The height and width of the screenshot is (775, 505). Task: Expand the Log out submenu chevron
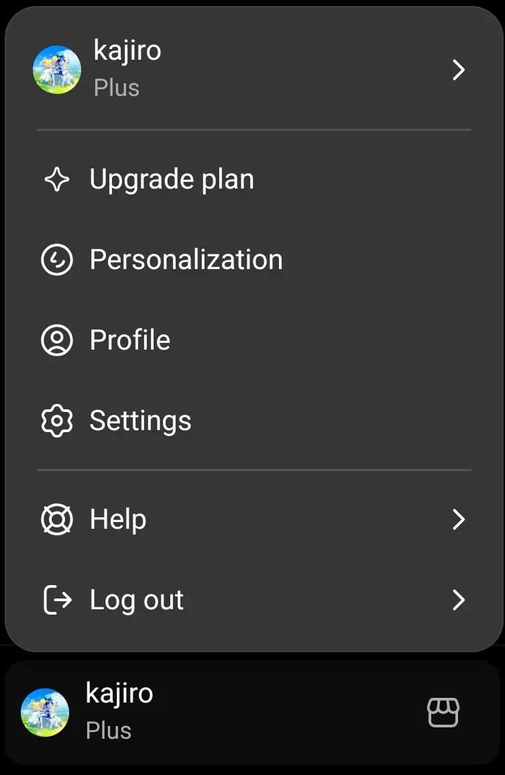click(x=459, y=600)
